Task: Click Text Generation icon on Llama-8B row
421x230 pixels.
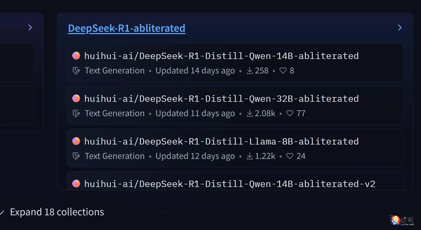Action: 76,156
